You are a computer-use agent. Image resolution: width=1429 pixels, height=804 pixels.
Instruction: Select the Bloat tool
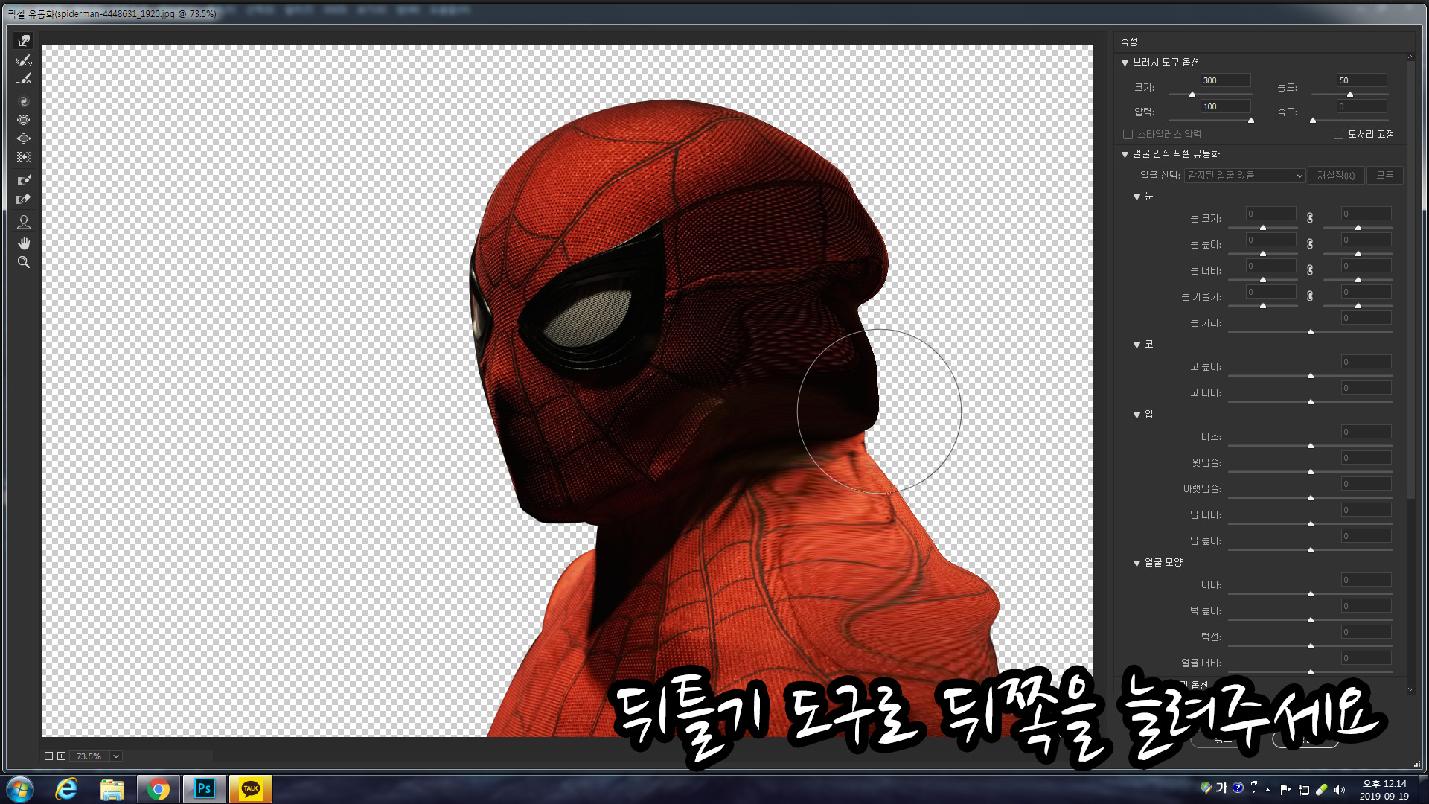[x=24, y=138]
